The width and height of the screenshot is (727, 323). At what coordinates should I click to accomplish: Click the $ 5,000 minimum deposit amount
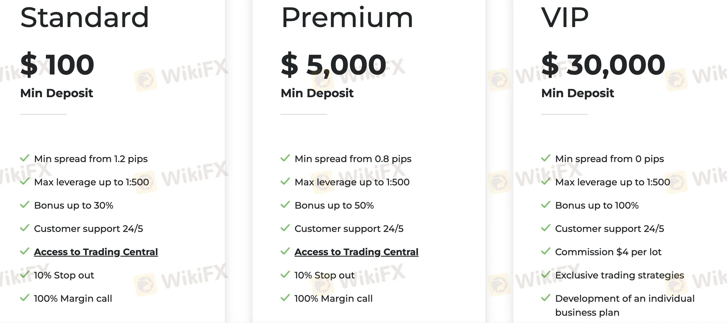(x=334, y=65)
